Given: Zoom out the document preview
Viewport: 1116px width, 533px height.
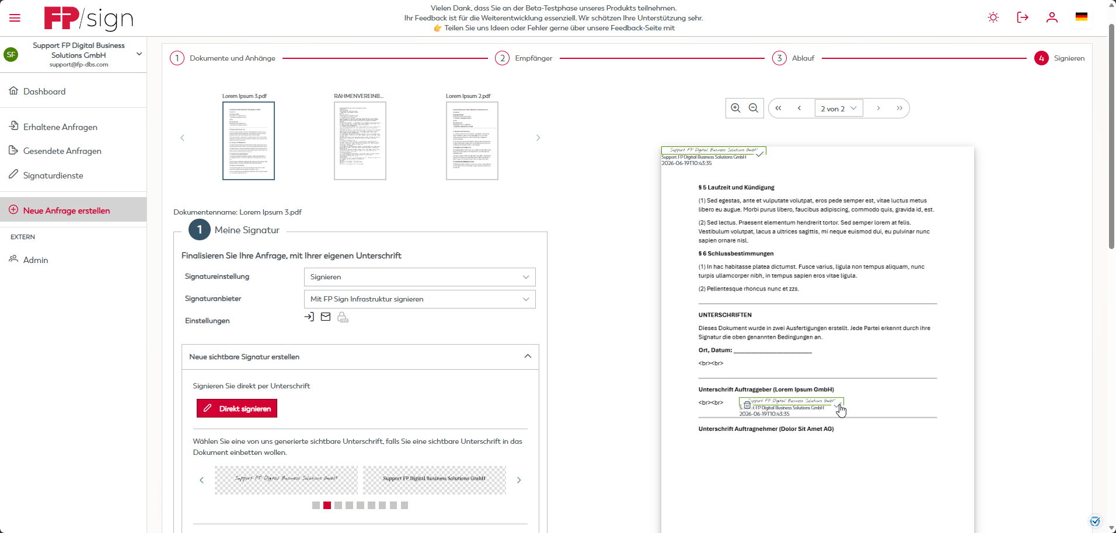Looking at the screenshot, I should coord(754,108).
